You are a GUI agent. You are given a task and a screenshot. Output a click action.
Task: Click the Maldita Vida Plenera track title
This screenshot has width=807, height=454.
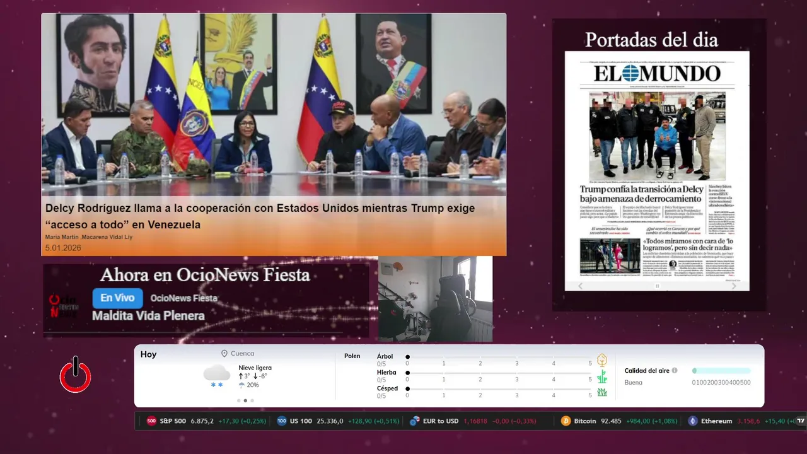click(148, 315)
